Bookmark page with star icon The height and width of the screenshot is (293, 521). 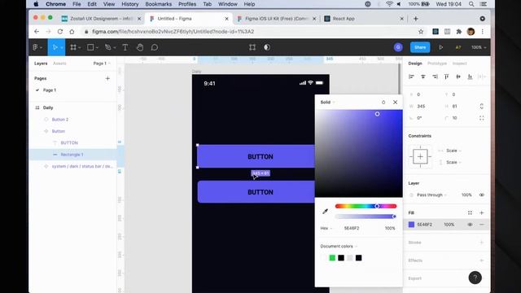[x=421, y=32]
